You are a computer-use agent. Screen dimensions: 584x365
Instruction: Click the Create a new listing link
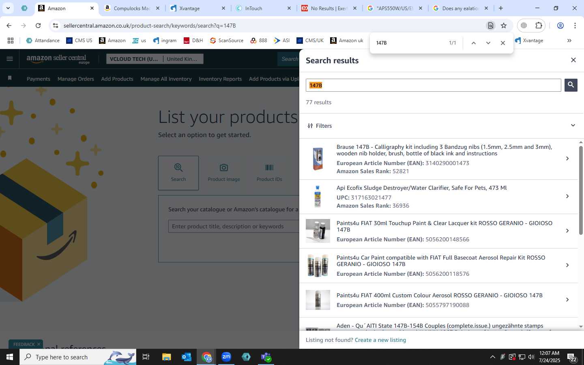pos(380,340)
